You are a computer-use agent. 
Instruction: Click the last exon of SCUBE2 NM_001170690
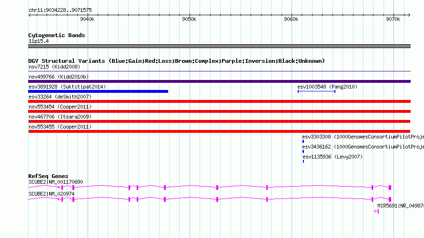point(390,188)
